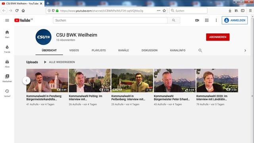Screen dimensions: 254x143
Task: Open the YouTube apps grid icon
Action: click(207, 20)
